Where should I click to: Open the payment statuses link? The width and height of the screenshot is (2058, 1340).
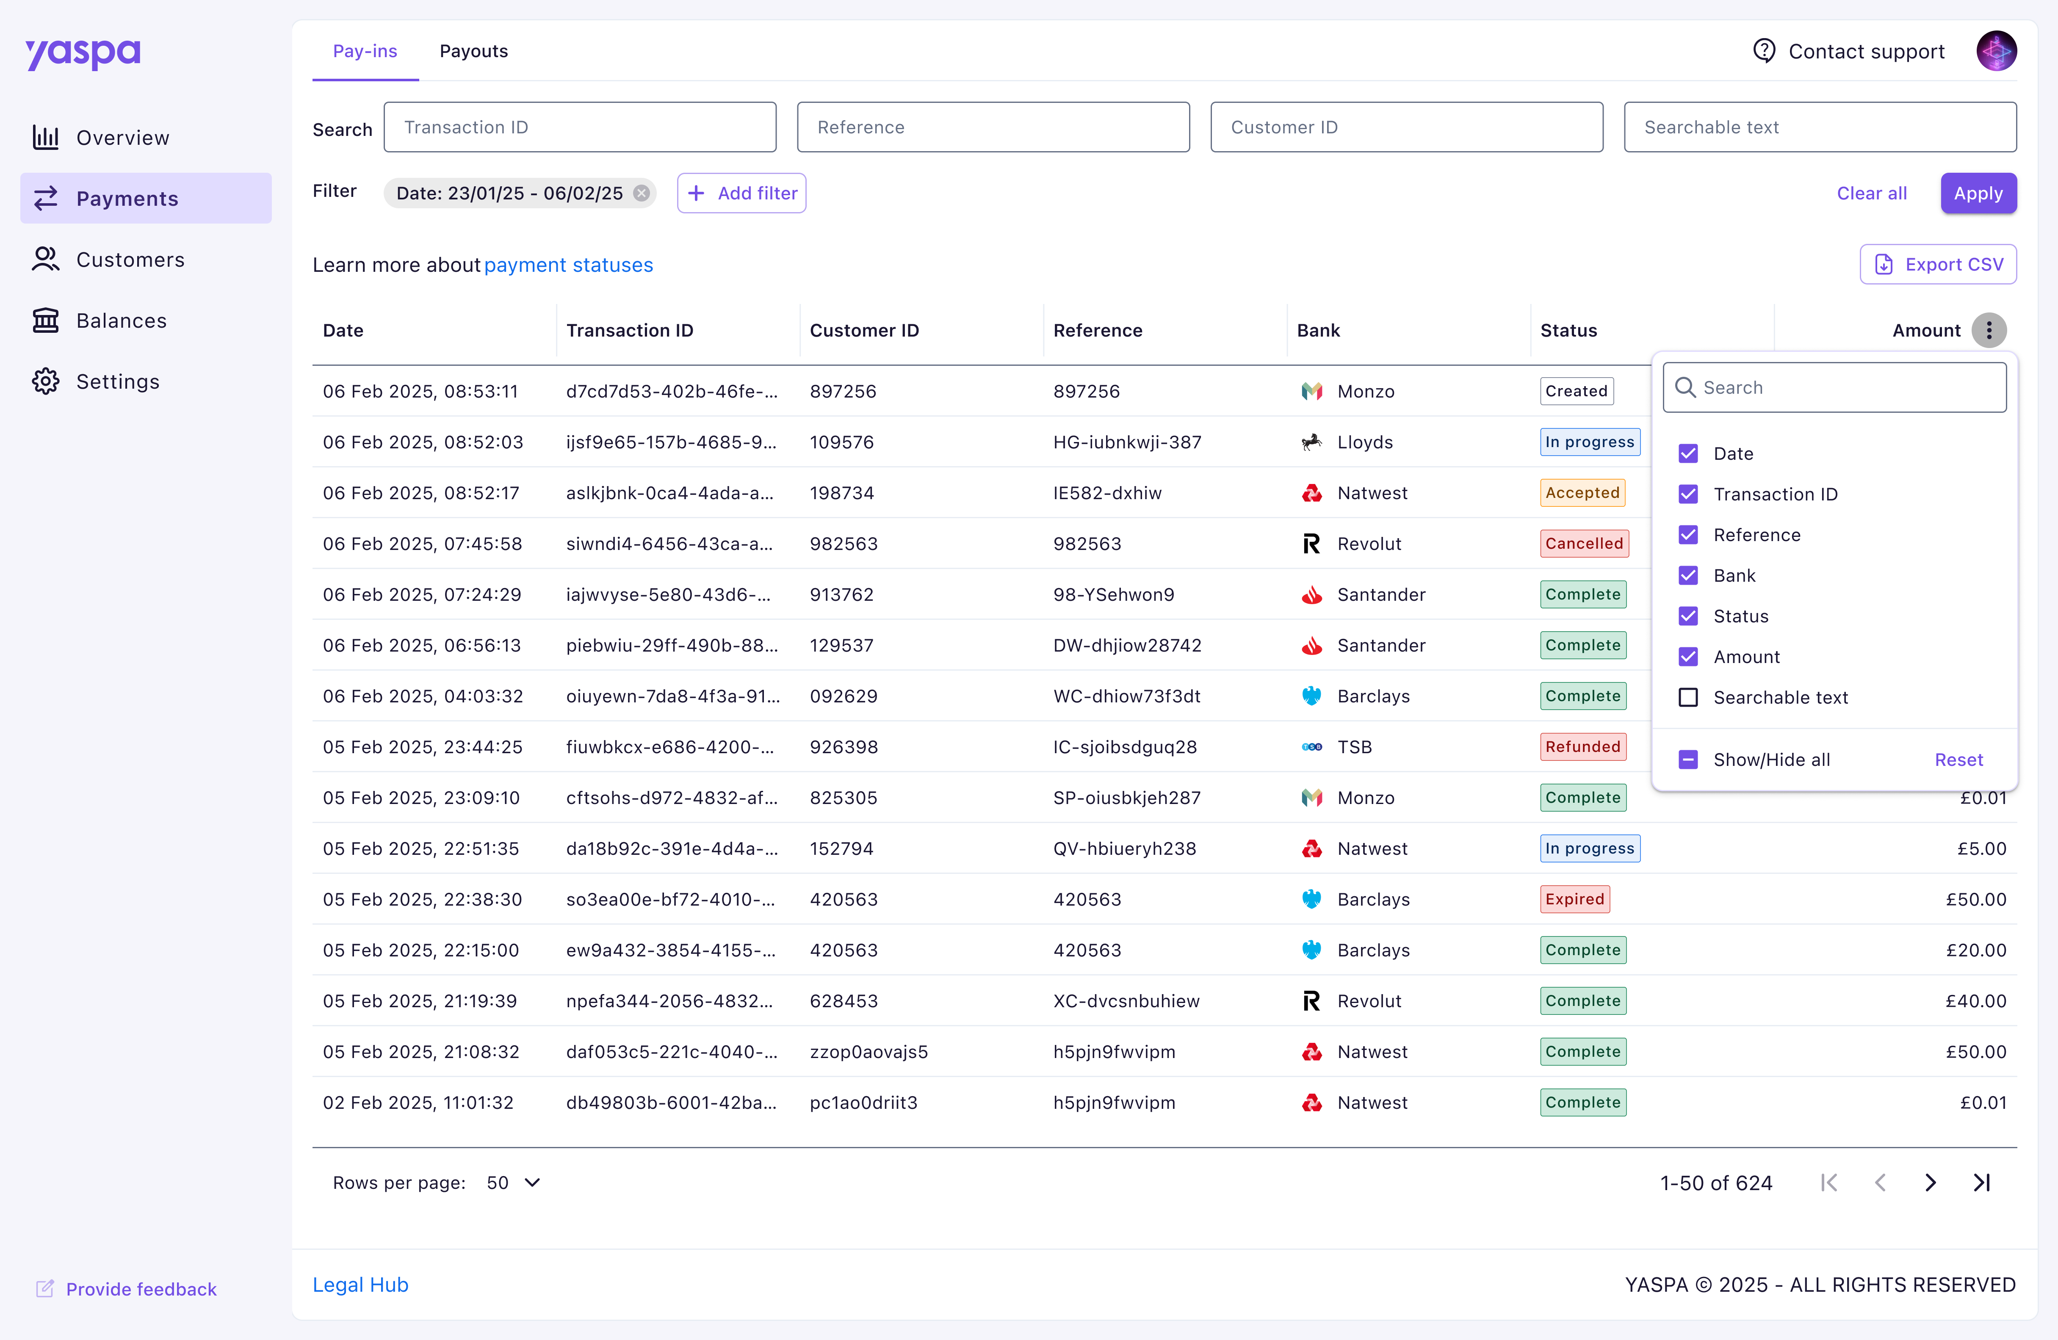pyautogui.click(x=568, y=265)
